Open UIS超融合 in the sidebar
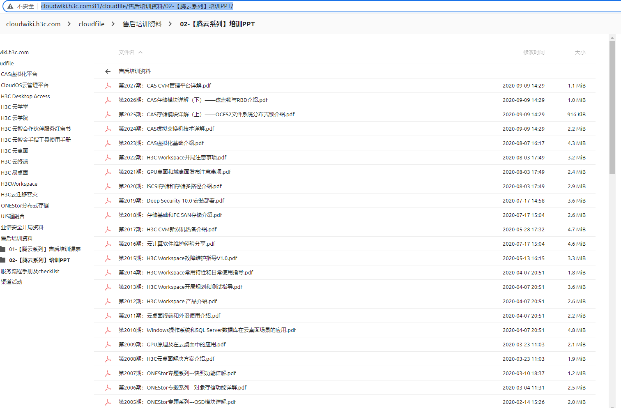This screenshot has height=408, width=621. pos(13,217)
